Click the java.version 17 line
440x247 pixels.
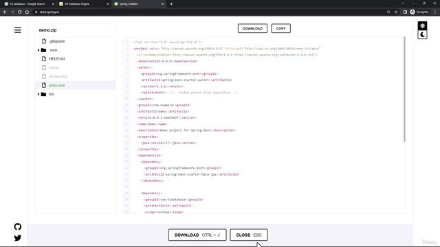168,143
